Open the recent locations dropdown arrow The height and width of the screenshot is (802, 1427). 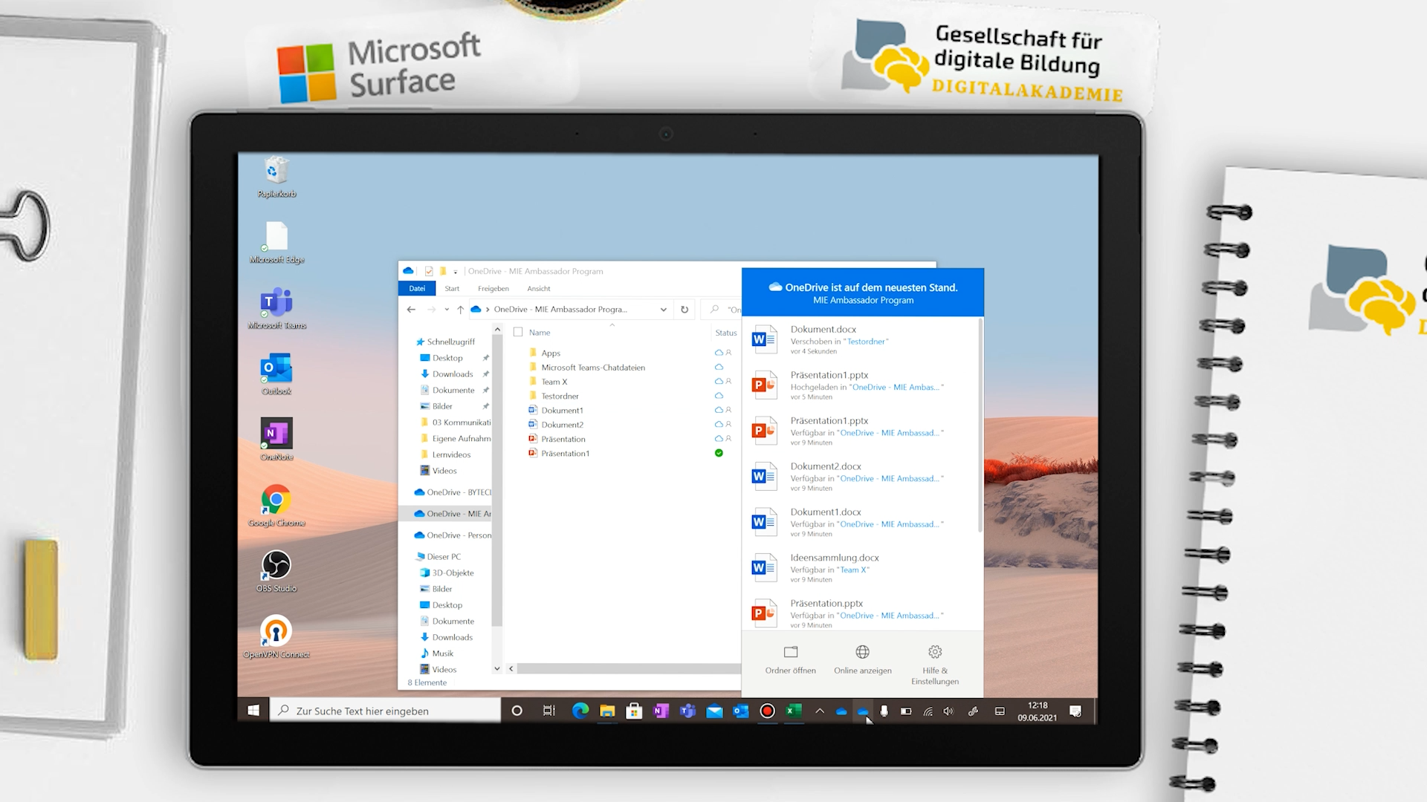(447, 310)
